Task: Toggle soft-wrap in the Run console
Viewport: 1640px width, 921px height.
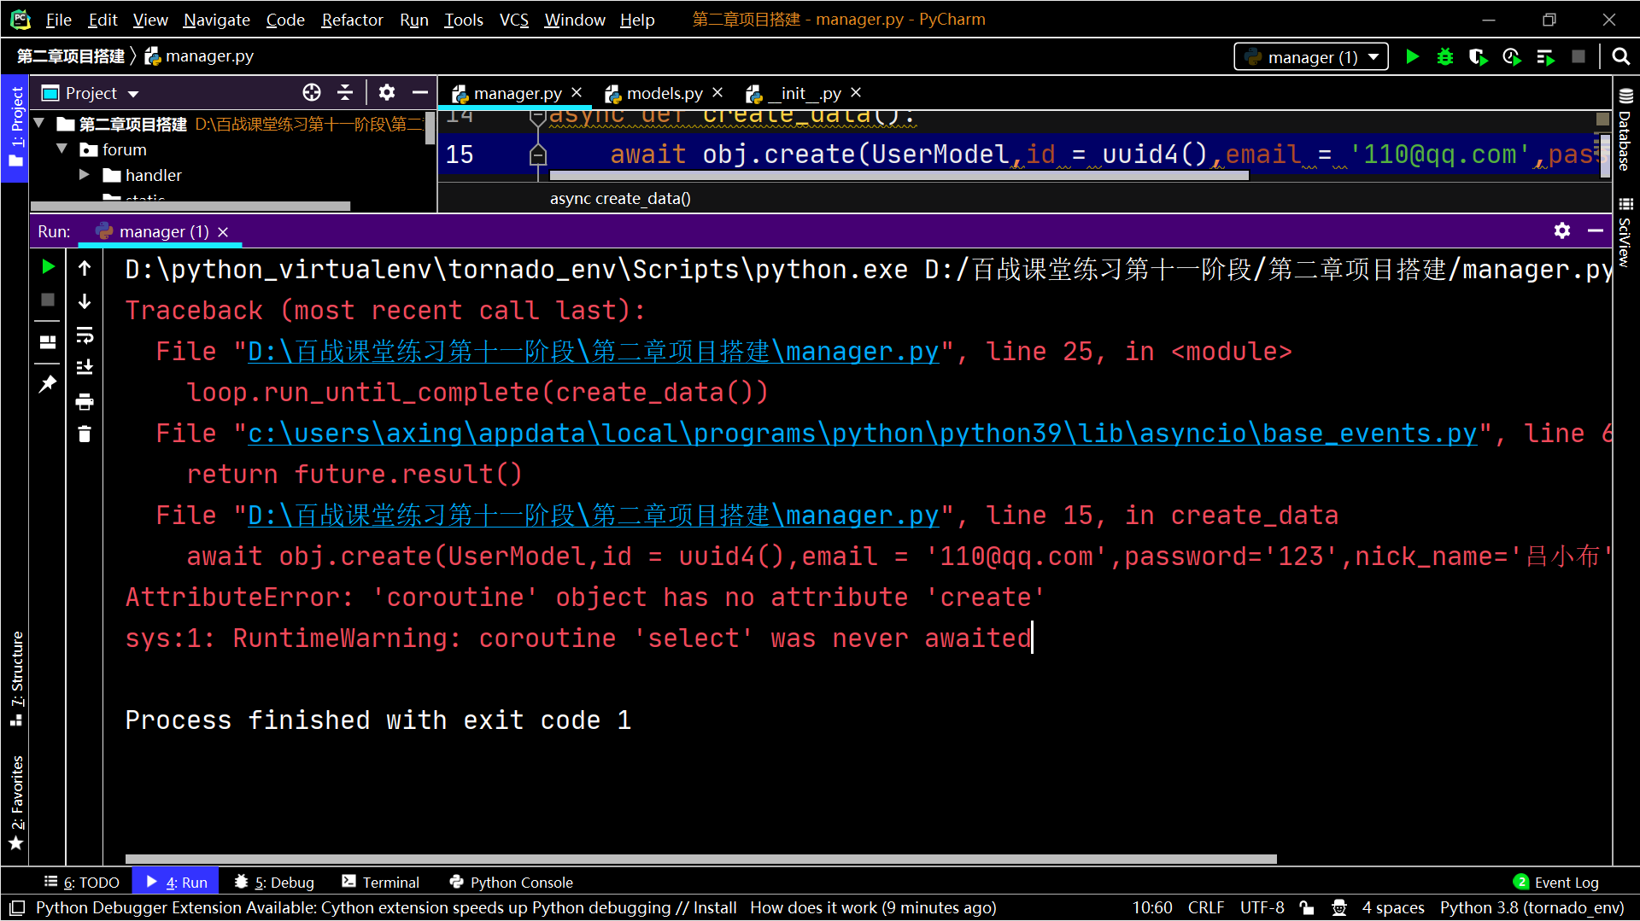Action: pos(85,335)
